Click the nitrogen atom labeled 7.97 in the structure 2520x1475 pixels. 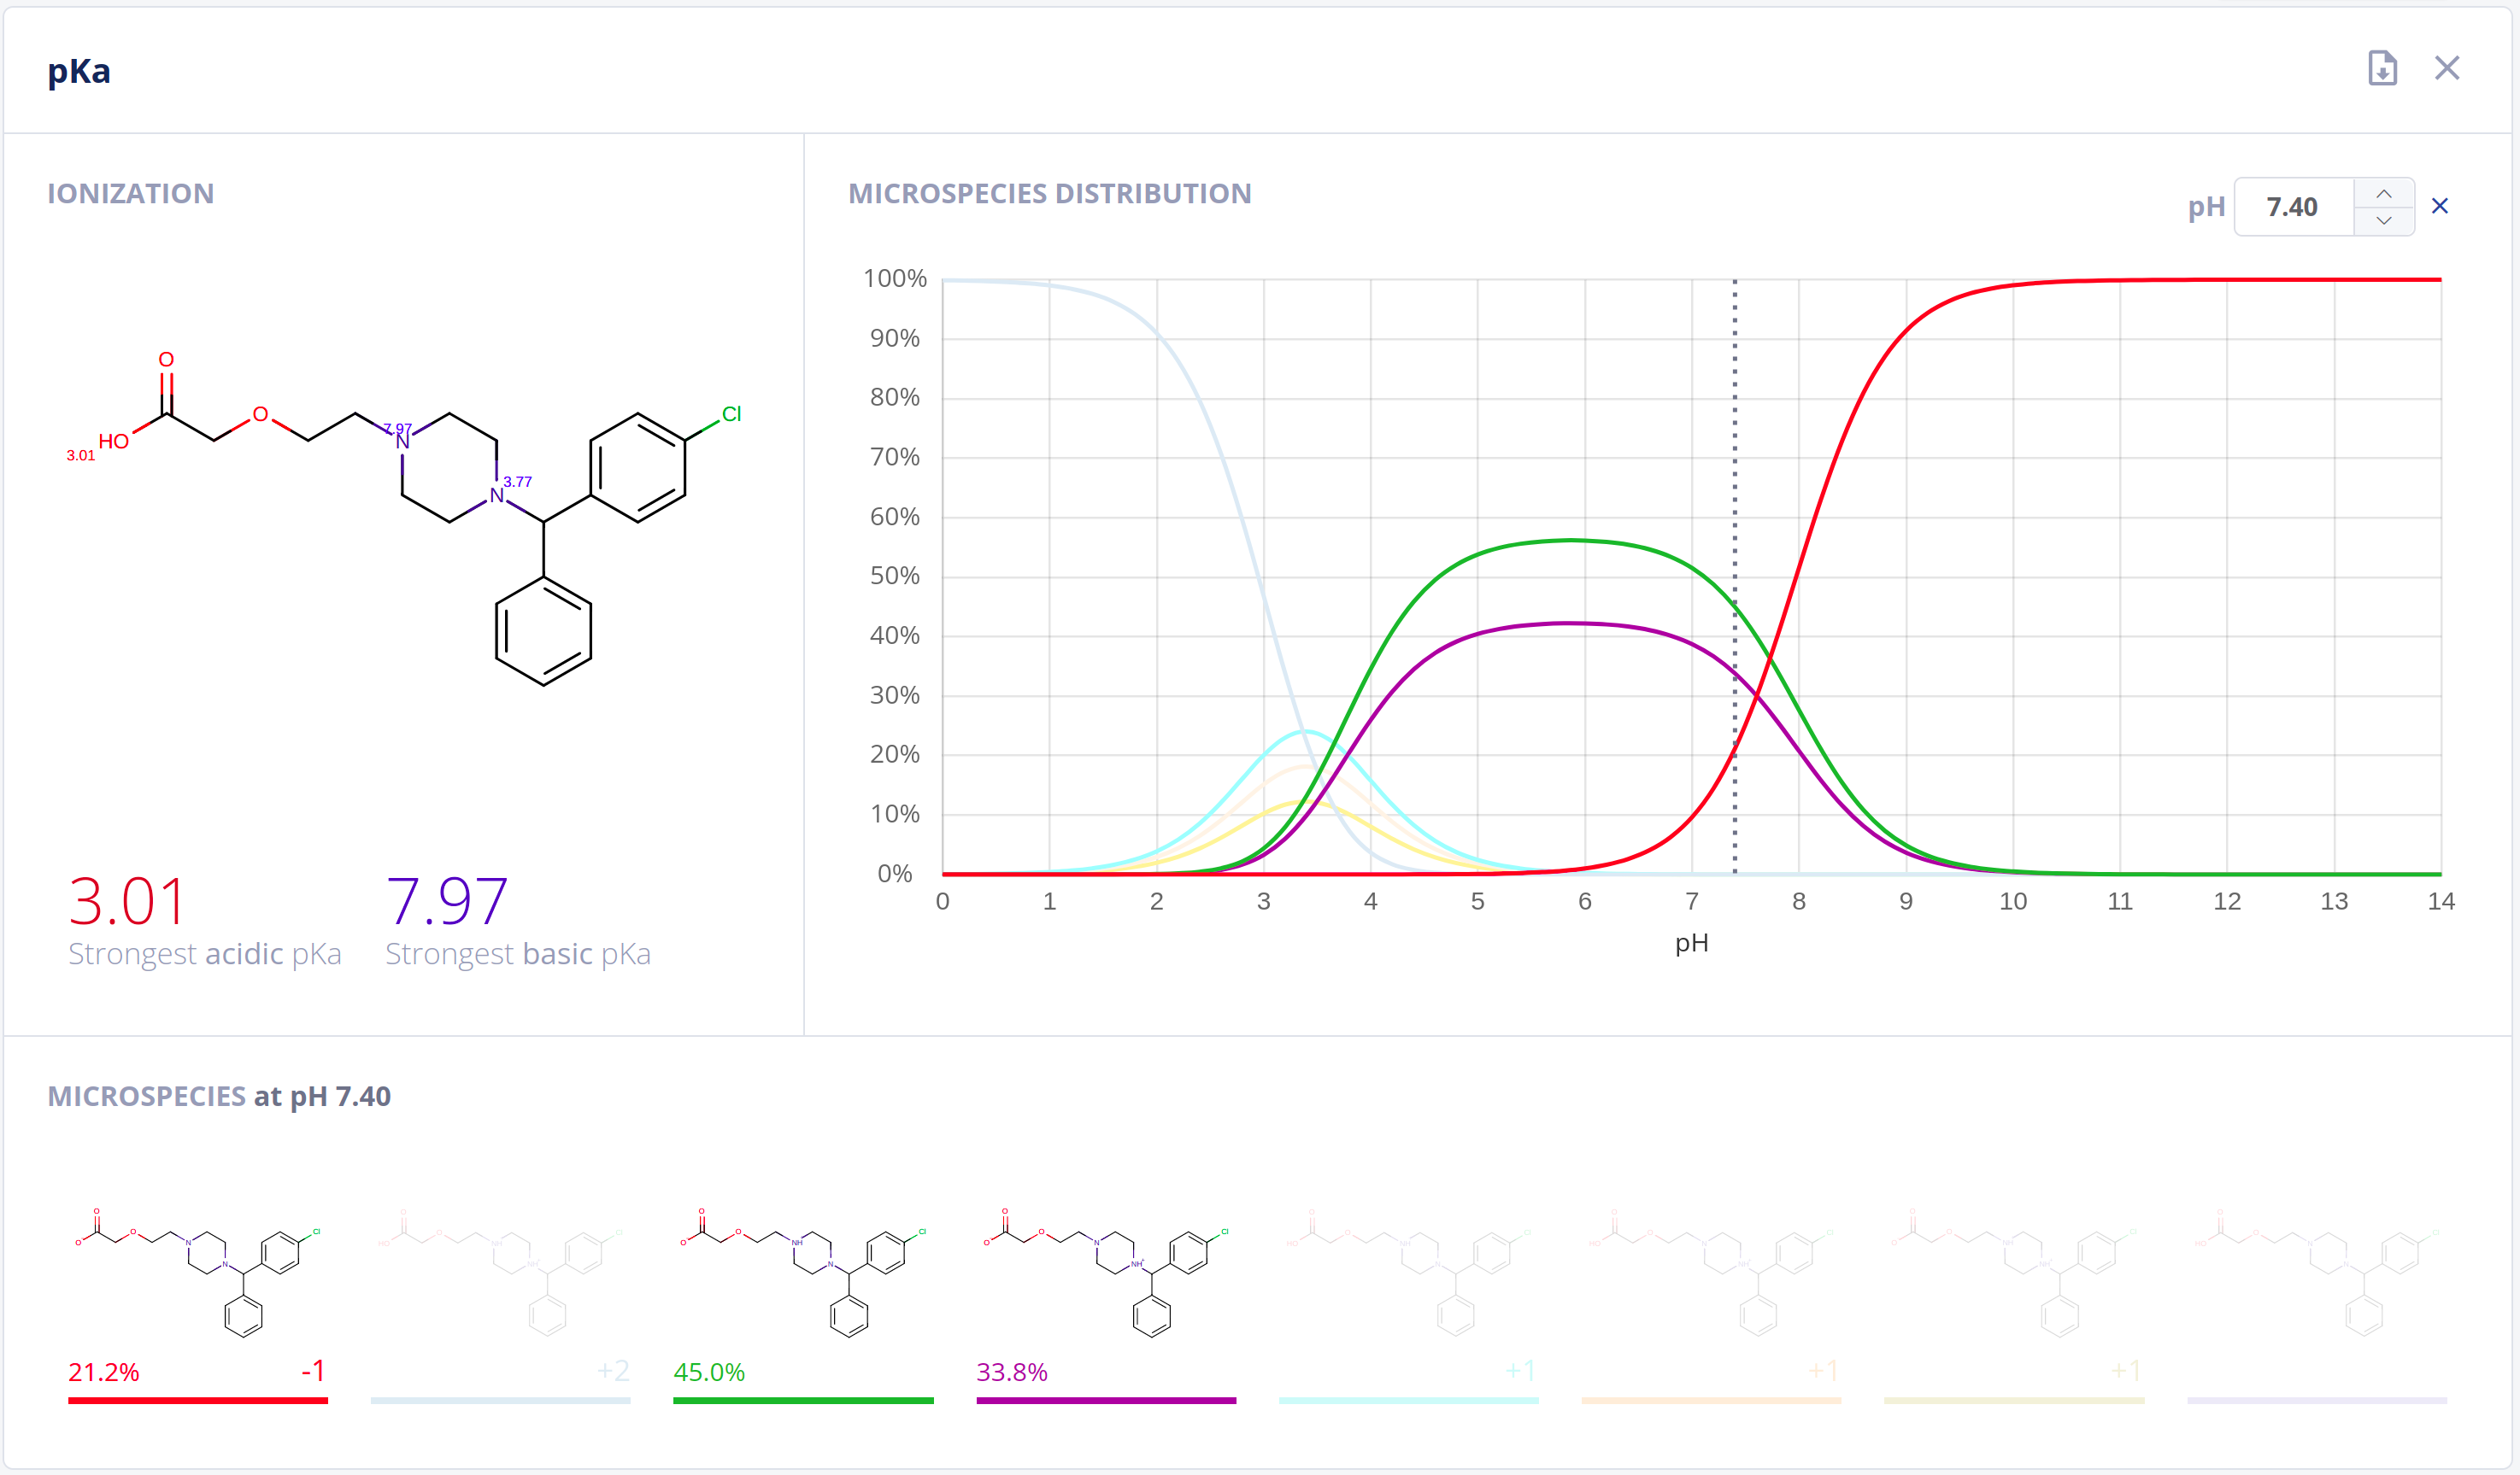tap(402, 442)
